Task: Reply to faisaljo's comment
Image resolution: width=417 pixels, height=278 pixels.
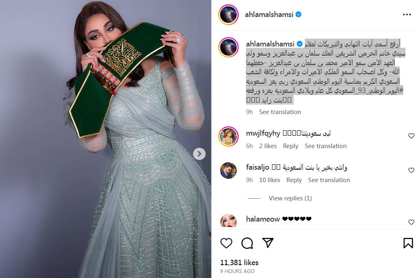Action: pos(294,180)
